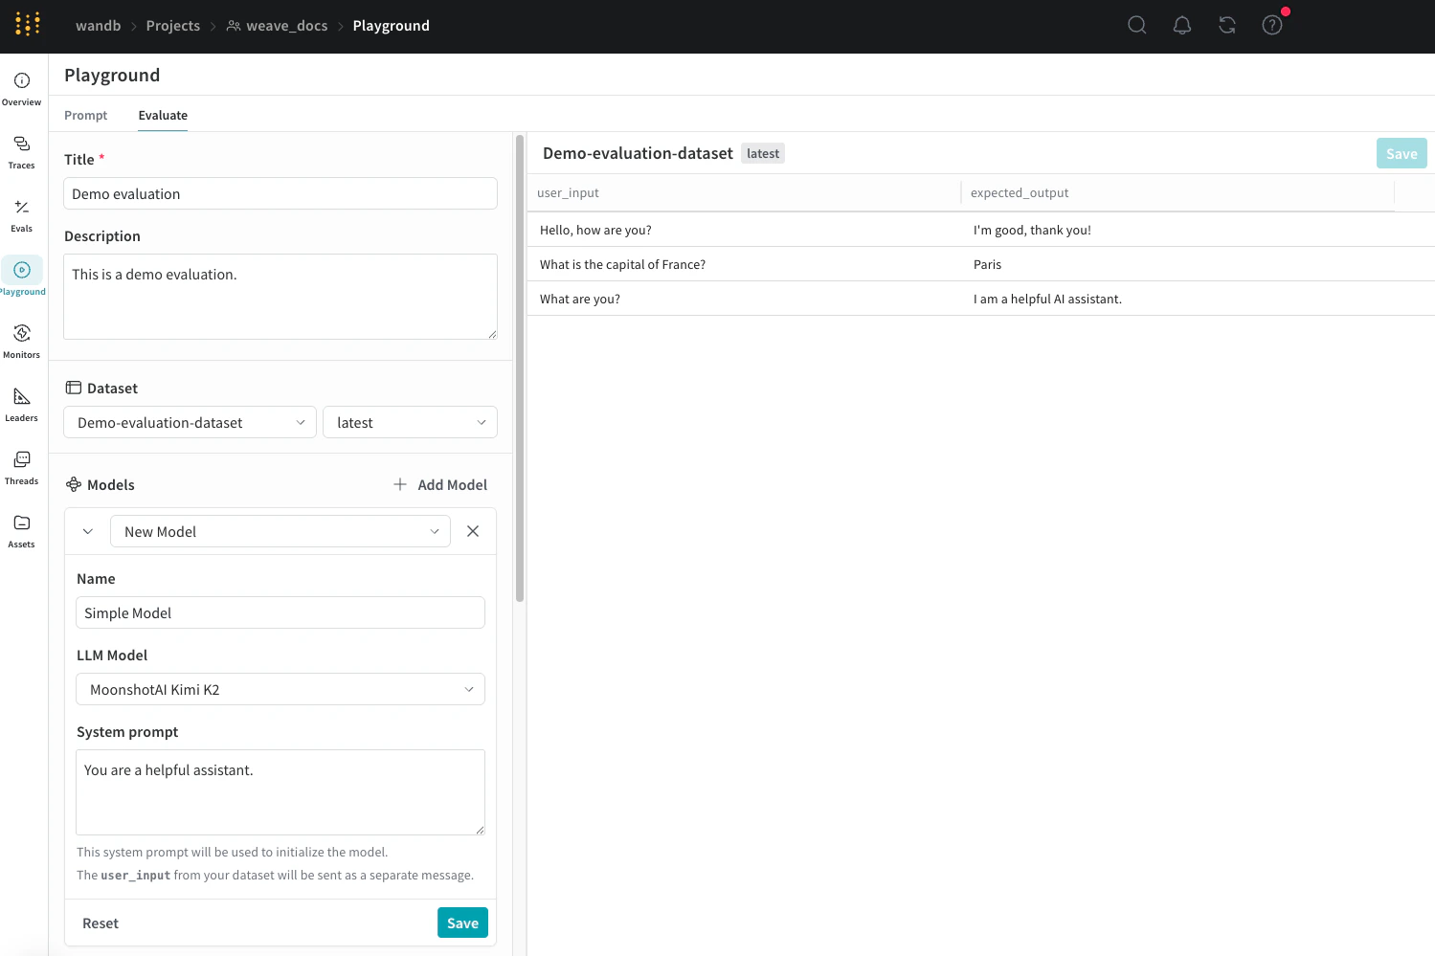This screenshot has width=1435, height=956.
Task: Open the Evals section in sidebar
Action: click(21, 214)
